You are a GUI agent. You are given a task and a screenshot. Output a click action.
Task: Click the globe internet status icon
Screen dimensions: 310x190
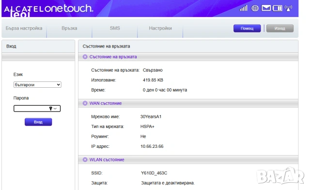(255, 8)
